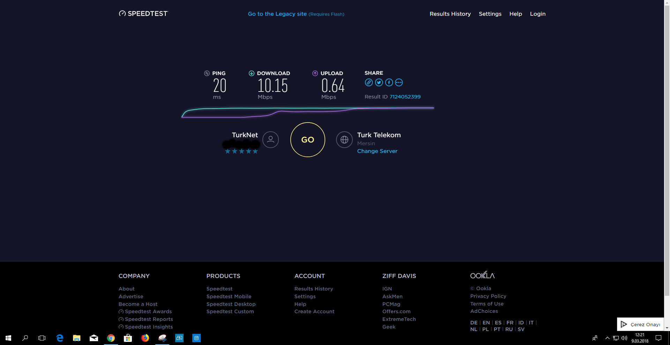
Task: Open Results History under footer Account
Action: [x=314, y=289]
